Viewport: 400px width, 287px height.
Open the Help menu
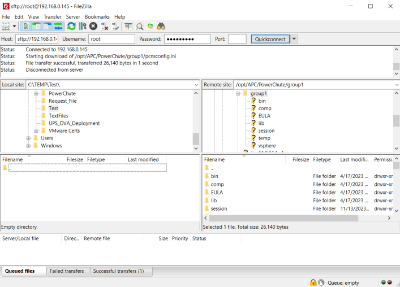coord(119,17)
